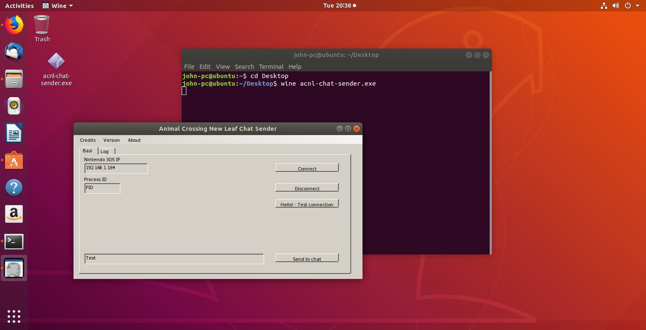The height and width of the screenshot is (330, 646).
Task: Open the Activities overview
Action: pyautogui.click(x=19, y=6)
